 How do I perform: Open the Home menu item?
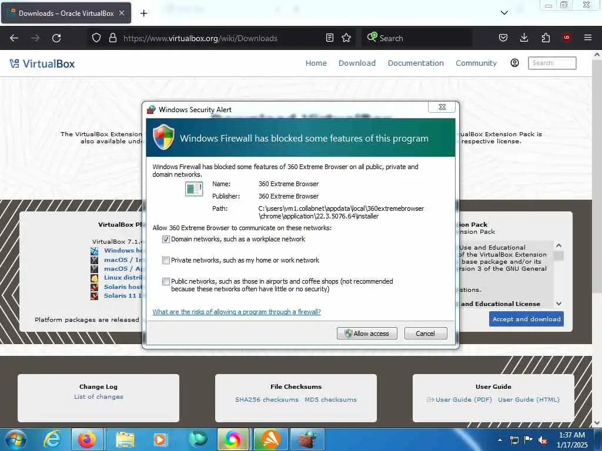tap(316, 63)
